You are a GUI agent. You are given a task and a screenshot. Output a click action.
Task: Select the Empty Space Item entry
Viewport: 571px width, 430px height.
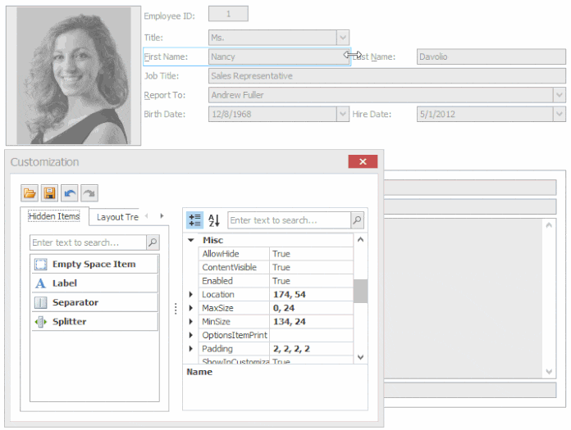coord(94,265)
